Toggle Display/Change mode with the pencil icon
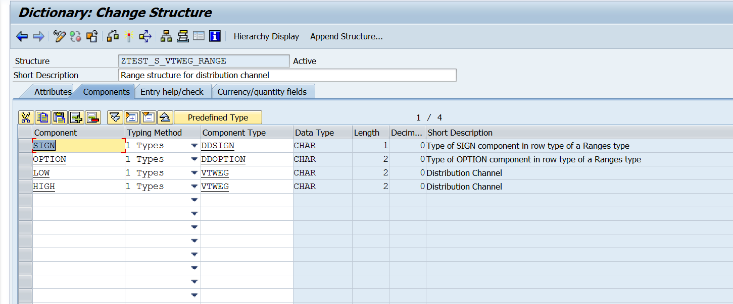This screenshot has height=304, width=733. tap(60, 36)
